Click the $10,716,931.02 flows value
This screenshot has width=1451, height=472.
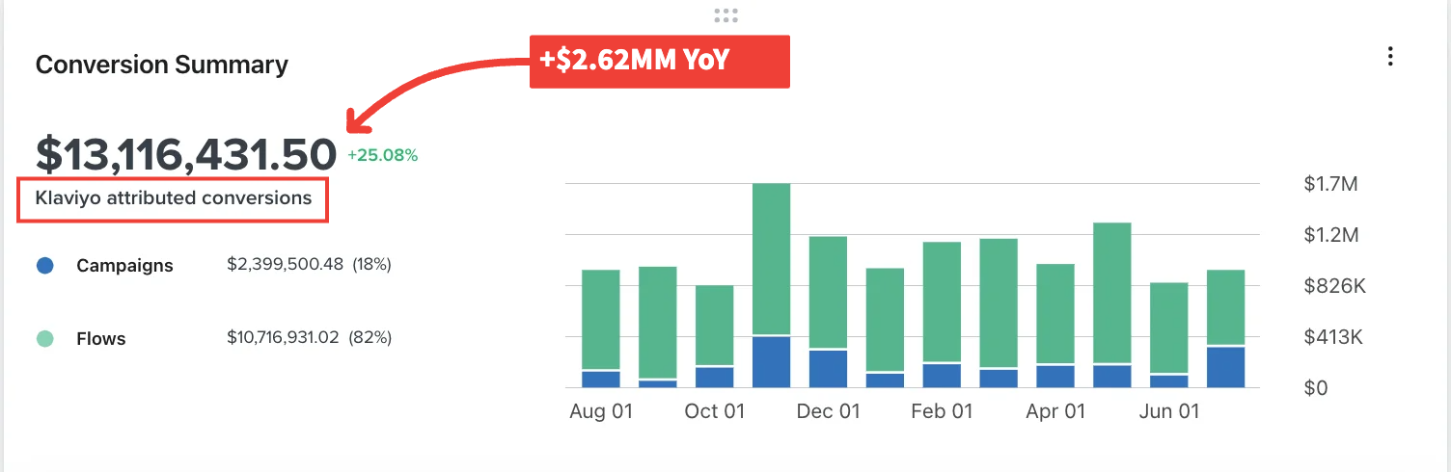(x=285, y=338)
